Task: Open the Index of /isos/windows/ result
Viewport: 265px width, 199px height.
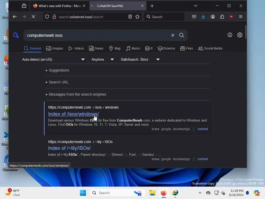Action: click(x=73, y=114)
